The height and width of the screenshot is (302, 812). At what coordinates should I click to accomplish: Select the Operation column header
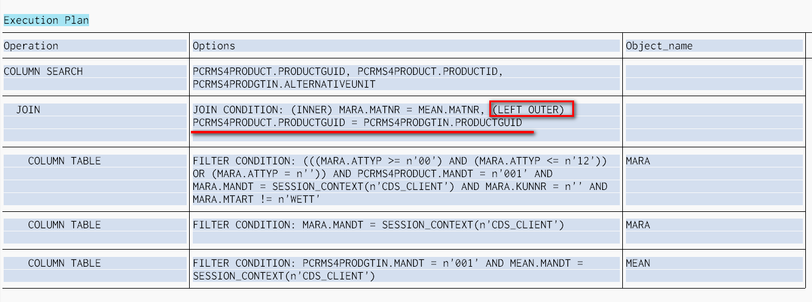coord(31,46)
